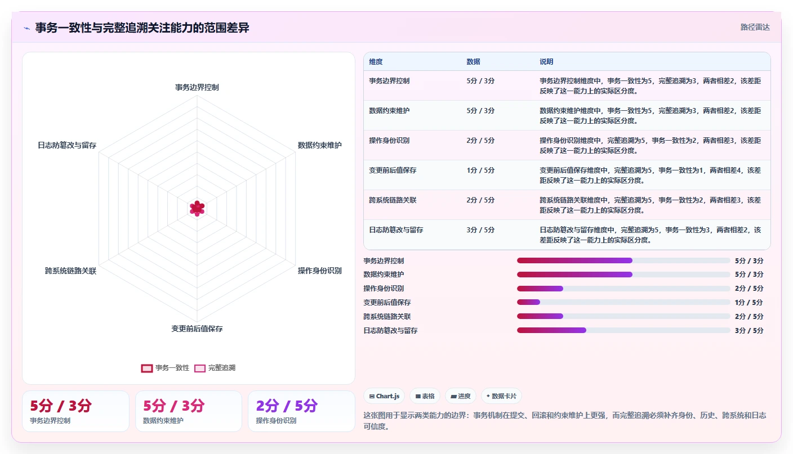The image size is (793, 454).
Task: Click the 事务边界控制 progress bar
Action: click(x=623, y=260)
